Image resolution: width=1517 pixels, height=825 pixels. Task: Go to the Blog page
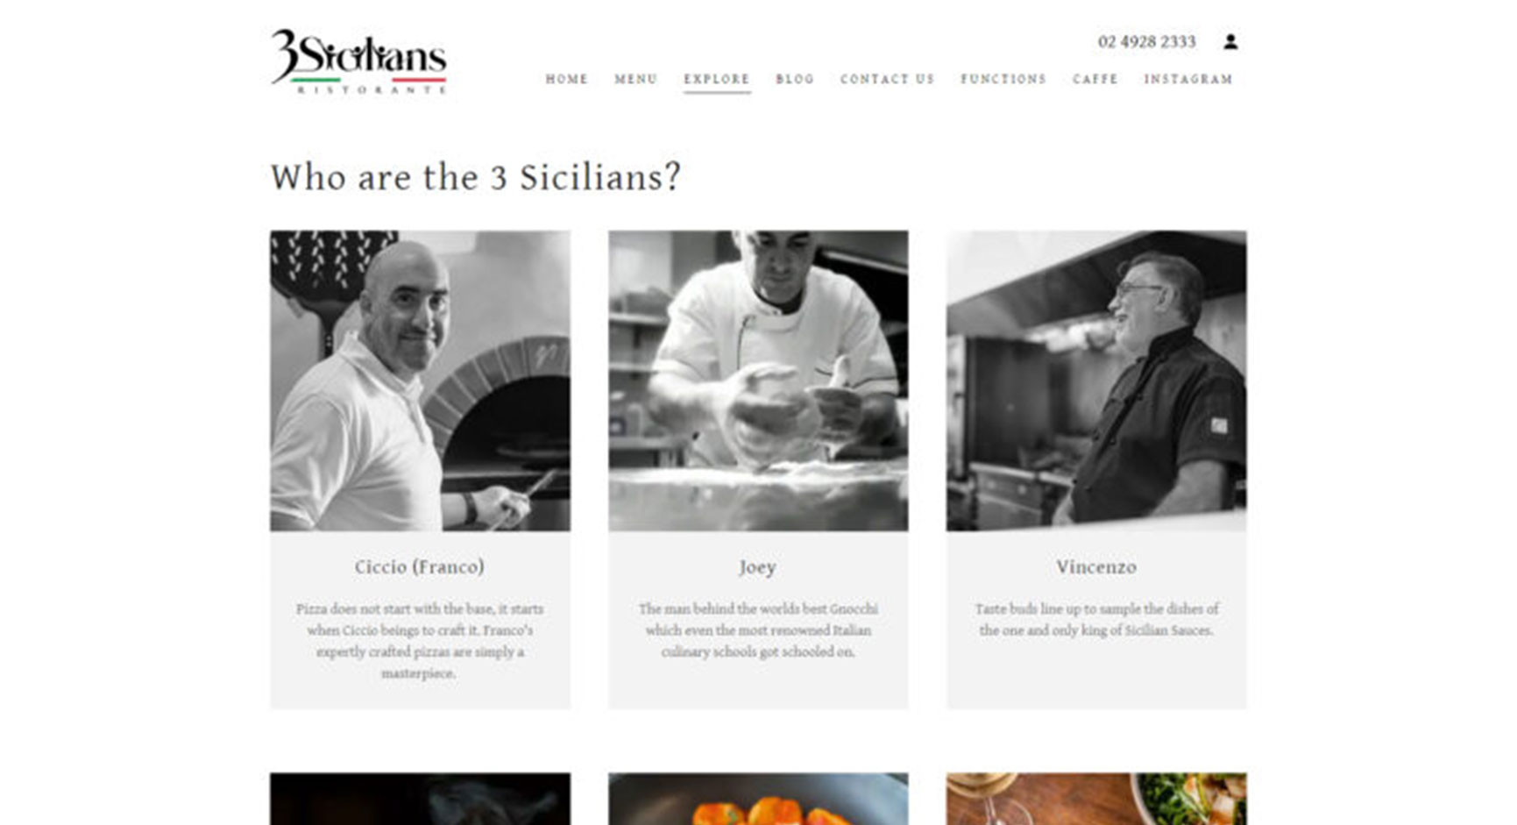(795, 79)
